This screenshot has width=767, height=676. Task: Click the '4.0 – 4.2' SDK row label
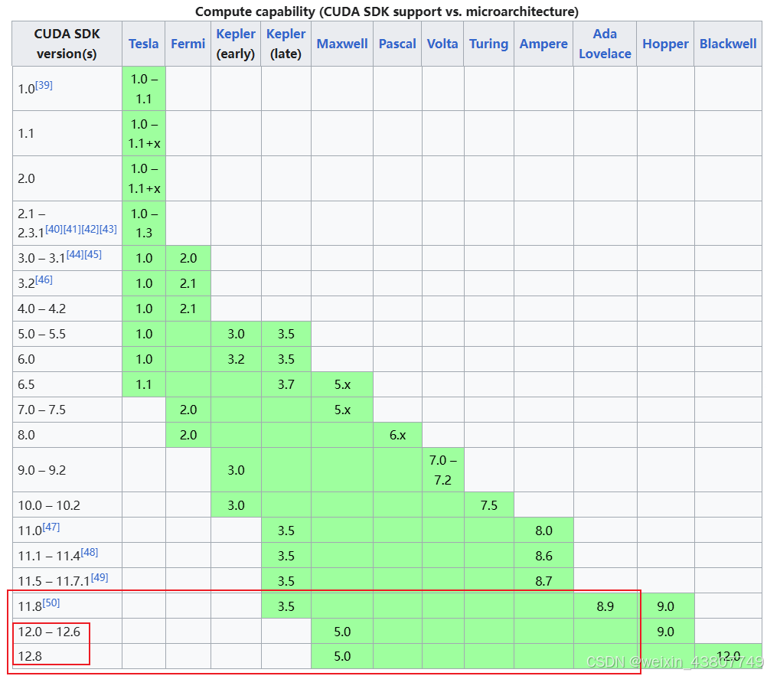(x=41, y=309)
